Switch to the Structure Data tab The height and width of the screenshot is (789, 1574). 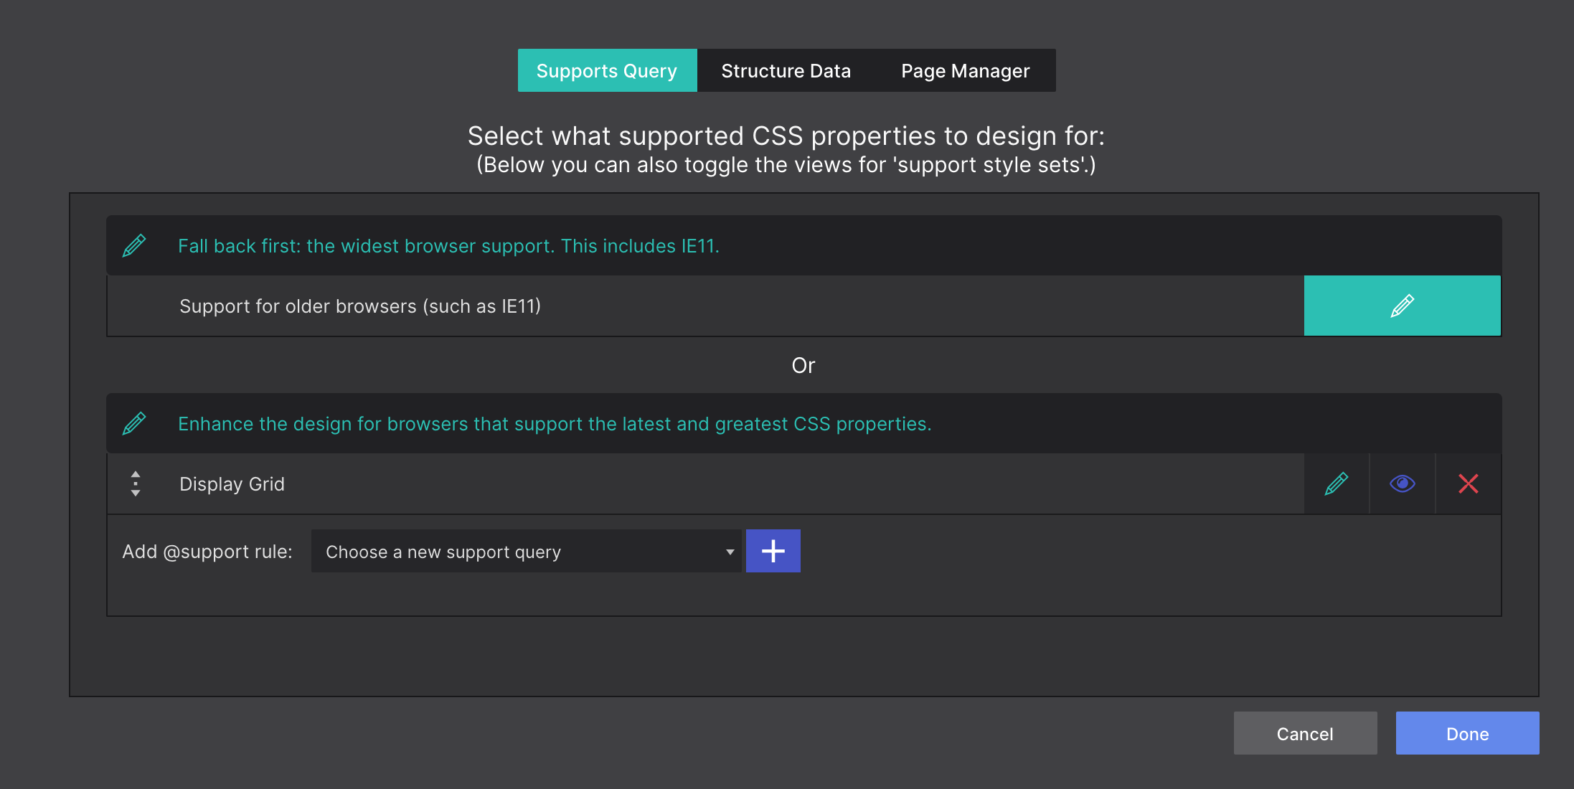point(786,70)
